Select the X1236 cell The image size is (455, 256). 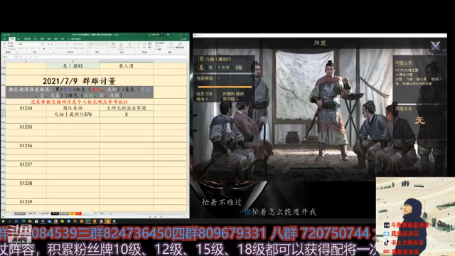click(26, 145)
